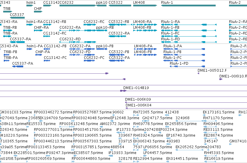Screen dimensions: 247x163
Task: Select the RH09496.5prime EST label
Action: point(218,124)
